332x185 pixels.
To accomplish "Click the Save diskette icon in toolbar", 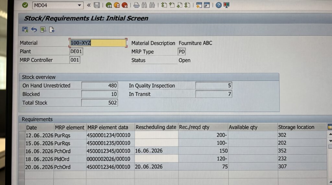I will click(97, 5).
